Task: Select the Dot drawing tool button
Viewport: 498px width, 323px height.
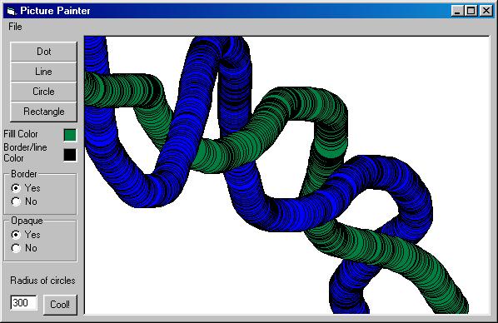Action: point(43,52)
